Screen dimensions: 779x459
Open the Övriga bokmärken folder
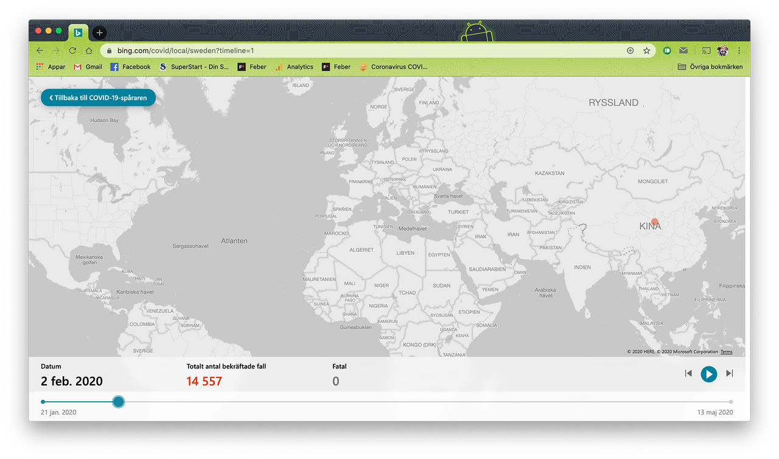coord(710,67)
